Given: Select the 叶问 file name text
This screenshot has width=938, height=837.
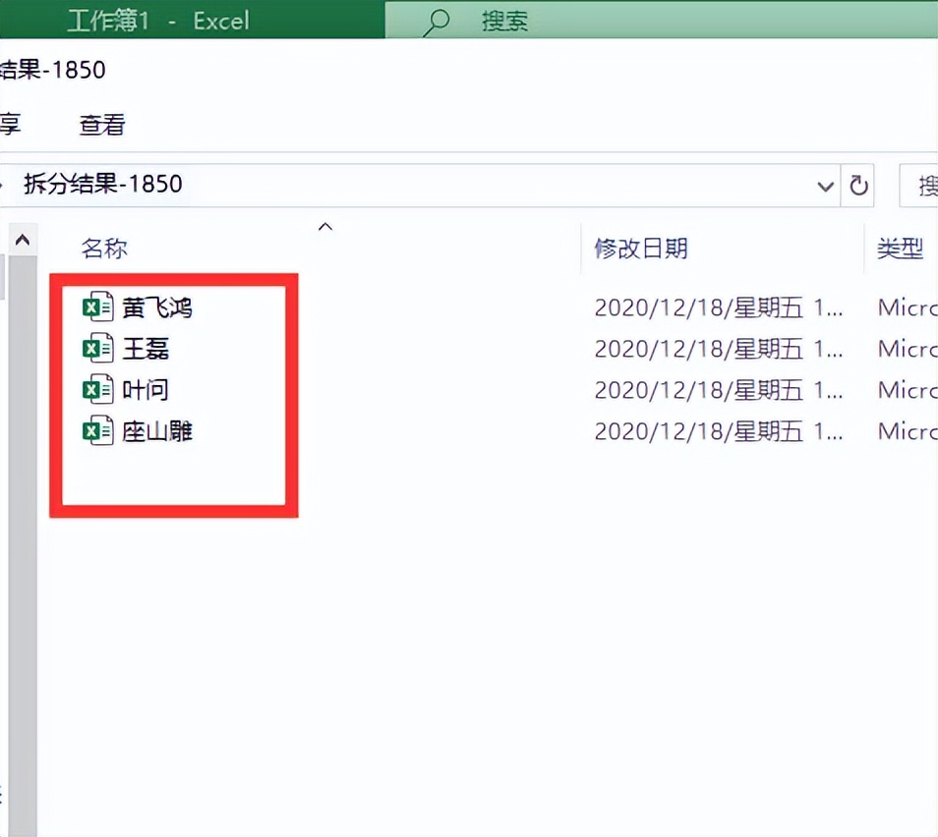Looking at the screenshot, I should point(147,389).
